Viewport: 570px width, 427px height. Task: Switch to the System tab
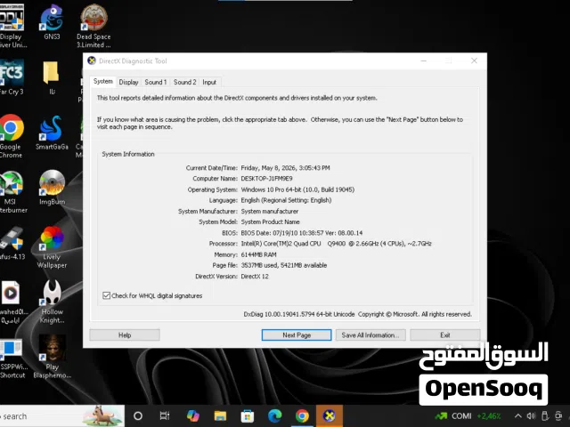click(x=103, y=81)
